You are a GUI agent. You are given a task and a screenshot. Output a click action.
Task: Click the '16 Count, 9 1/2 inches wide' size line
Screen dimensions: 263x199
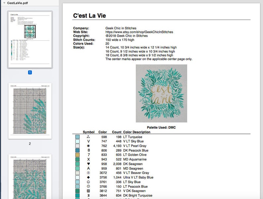tap(140, 51)
